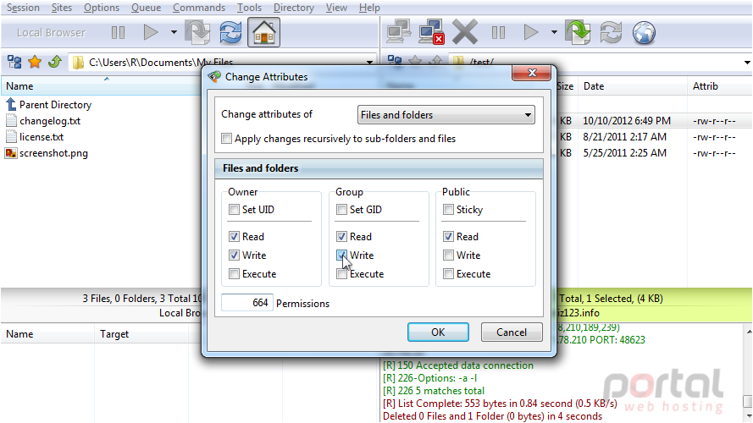The height and width of the screenshot is (423, 753).
Task: Click the remote disconnect icon
Action: pyautogui.click(x=431, y=33)
